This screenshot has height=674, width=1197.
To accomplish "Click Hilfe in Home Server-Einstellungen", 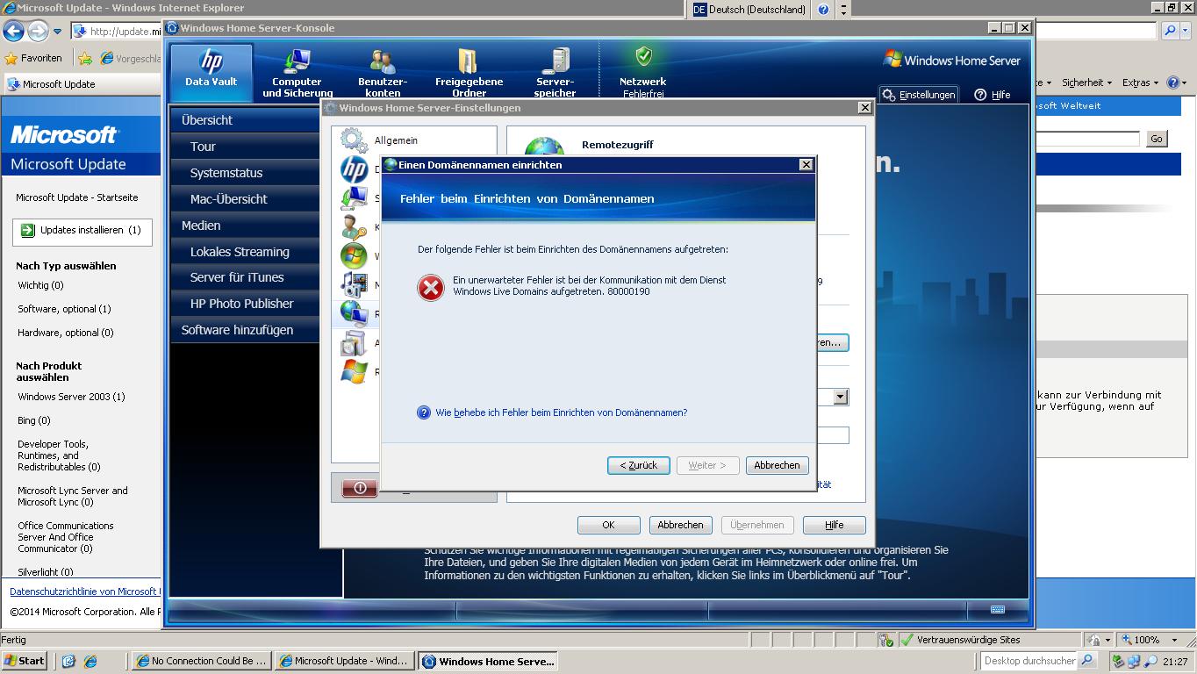I will click(834, 525).
